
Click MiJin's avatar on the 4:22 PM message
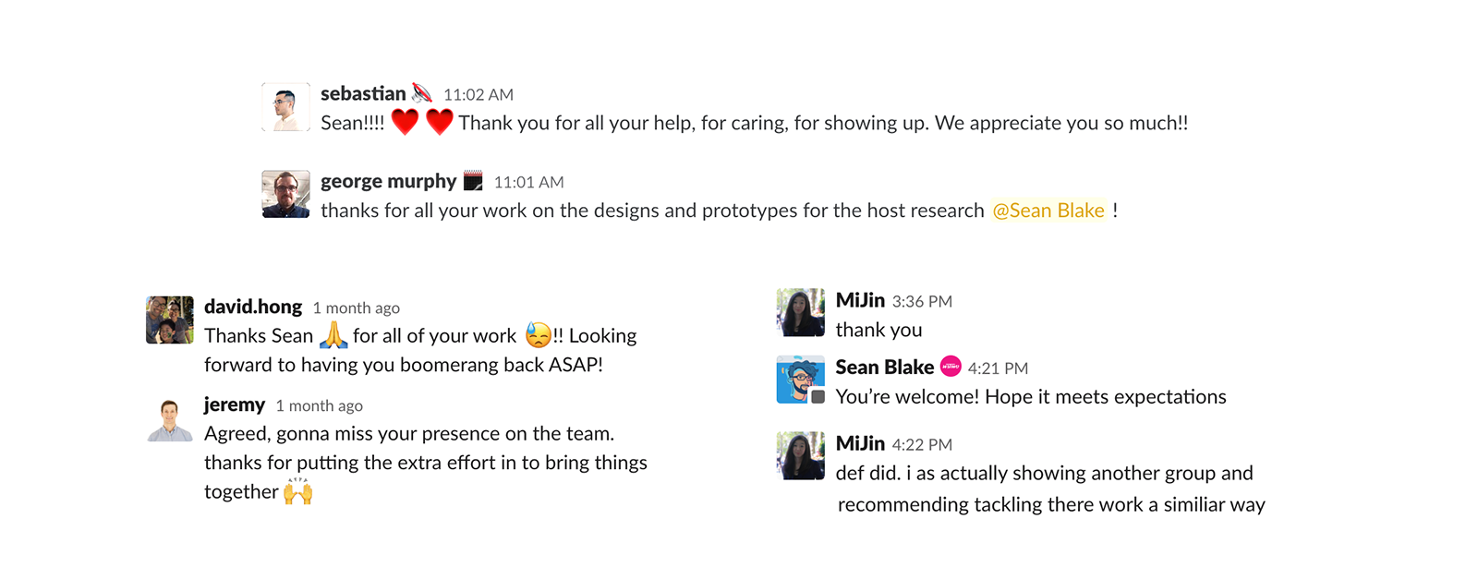click(800, 455)
